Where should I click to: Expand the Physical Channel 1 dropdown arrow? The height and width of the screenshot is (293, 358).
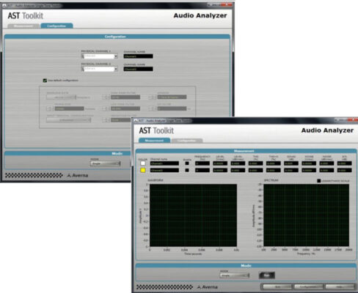click(116, 56)
